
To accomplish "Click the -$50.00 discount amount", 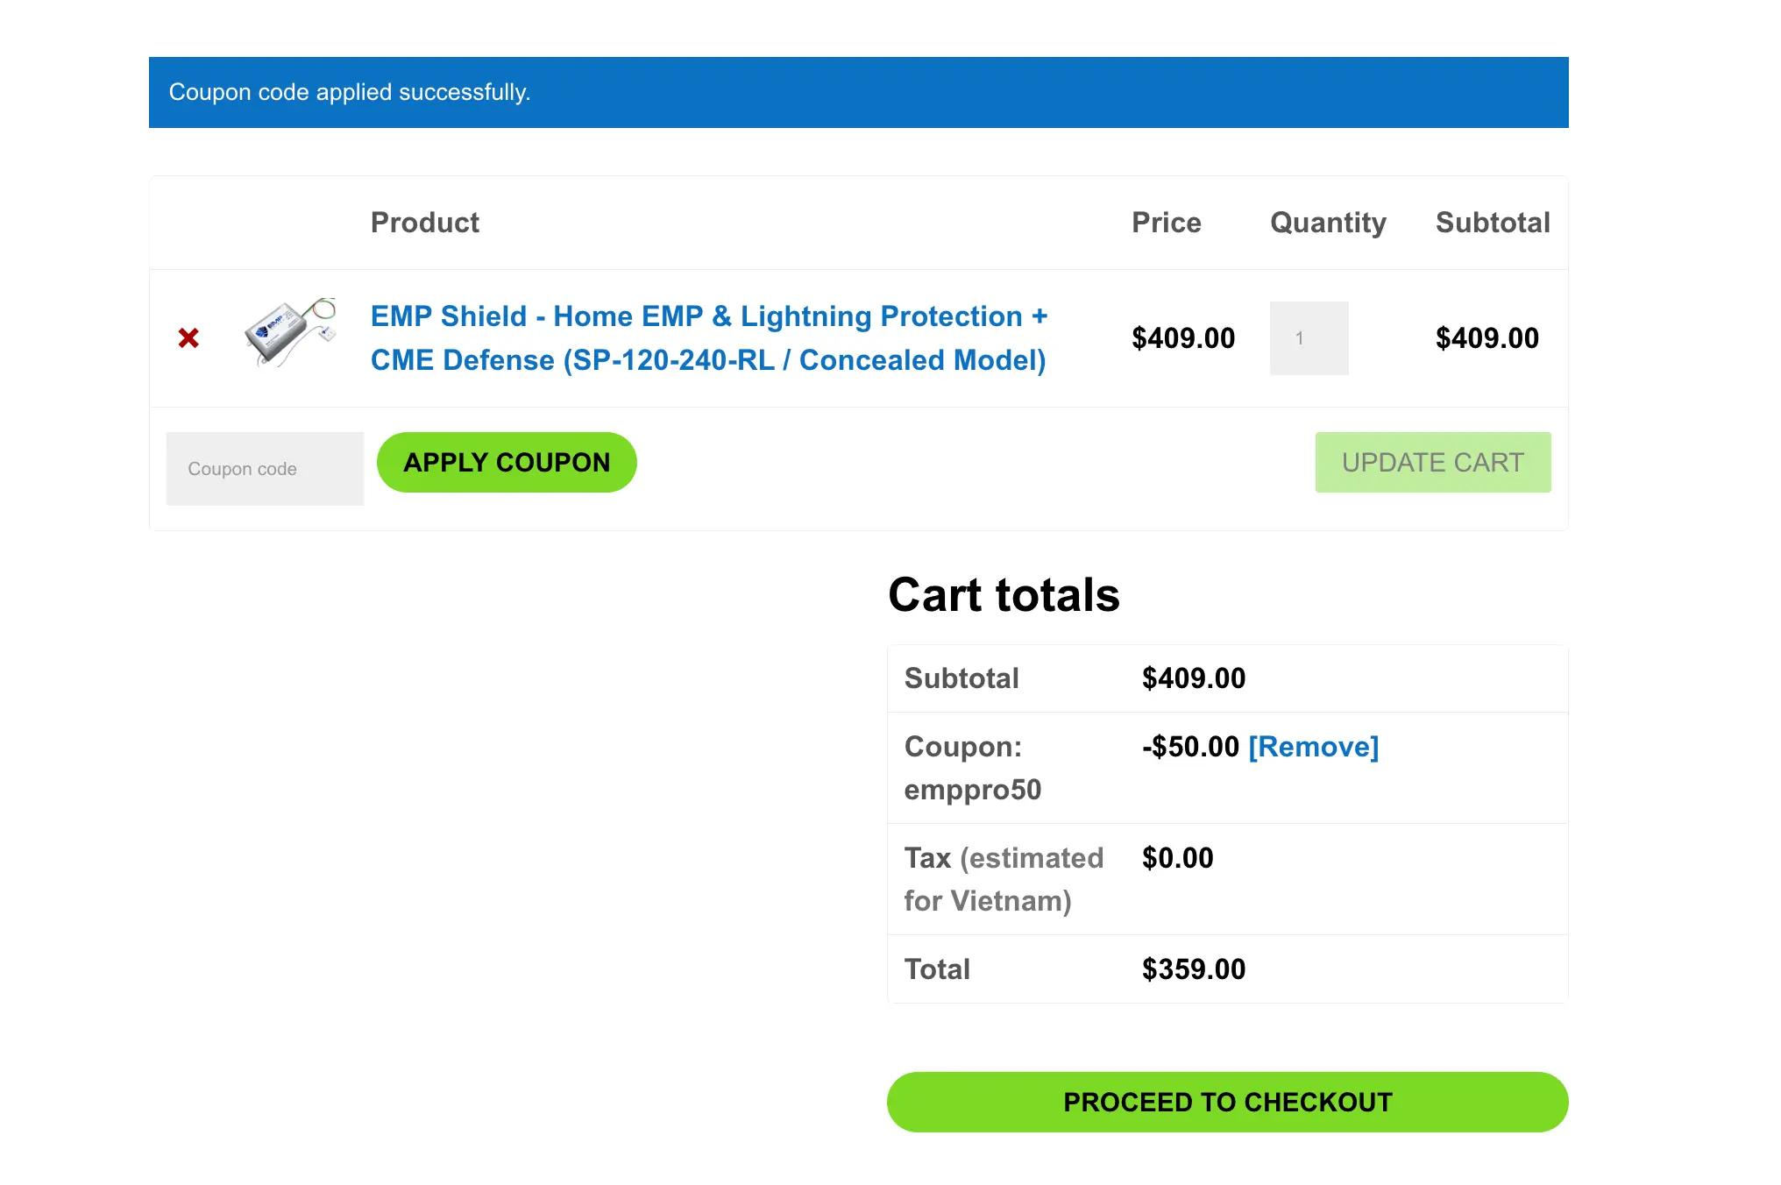I will 1189,747.
